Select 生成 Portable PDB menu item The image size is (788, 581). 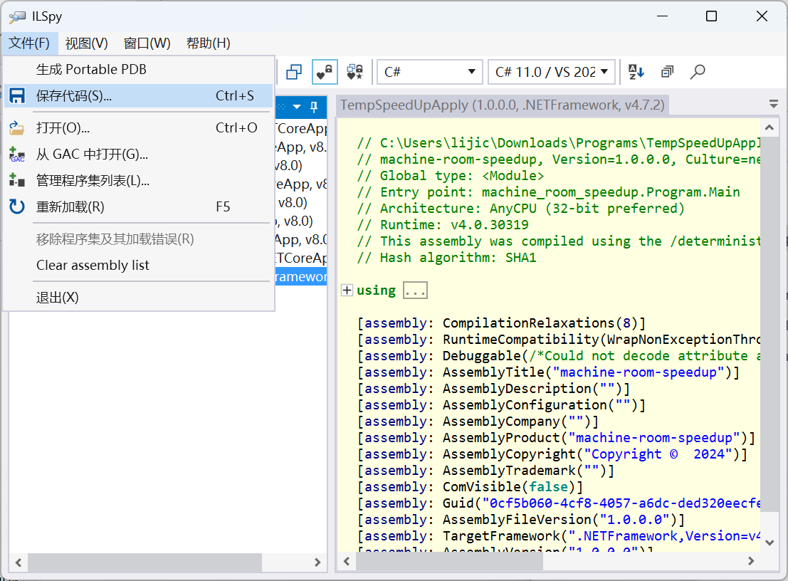point(139,69)
